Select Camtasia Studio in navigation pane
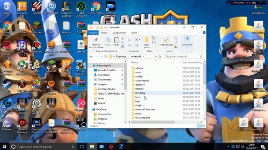The width and height of the screenshot is (268, 150). click(106, 89)
